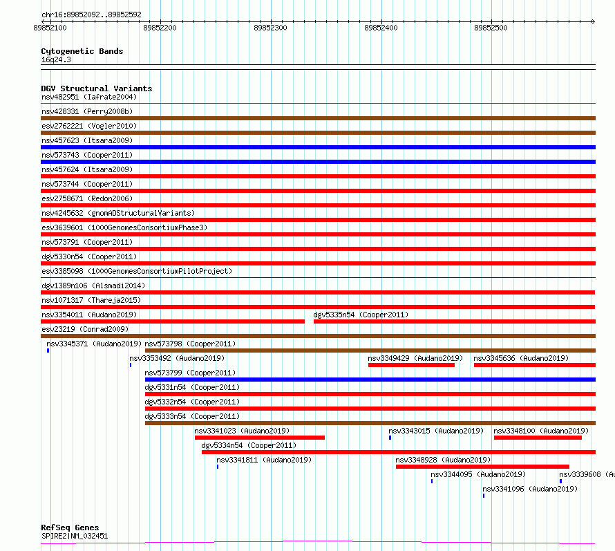Select the nsv3341811 blue tick marker
The width and height of the screenshot is (615, 551).
point(218,467)
